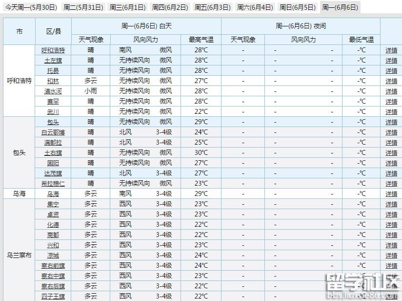Open the 周六(6月4日) tab
This screenshot has height=301, width=402.
(x=255, y=7)
